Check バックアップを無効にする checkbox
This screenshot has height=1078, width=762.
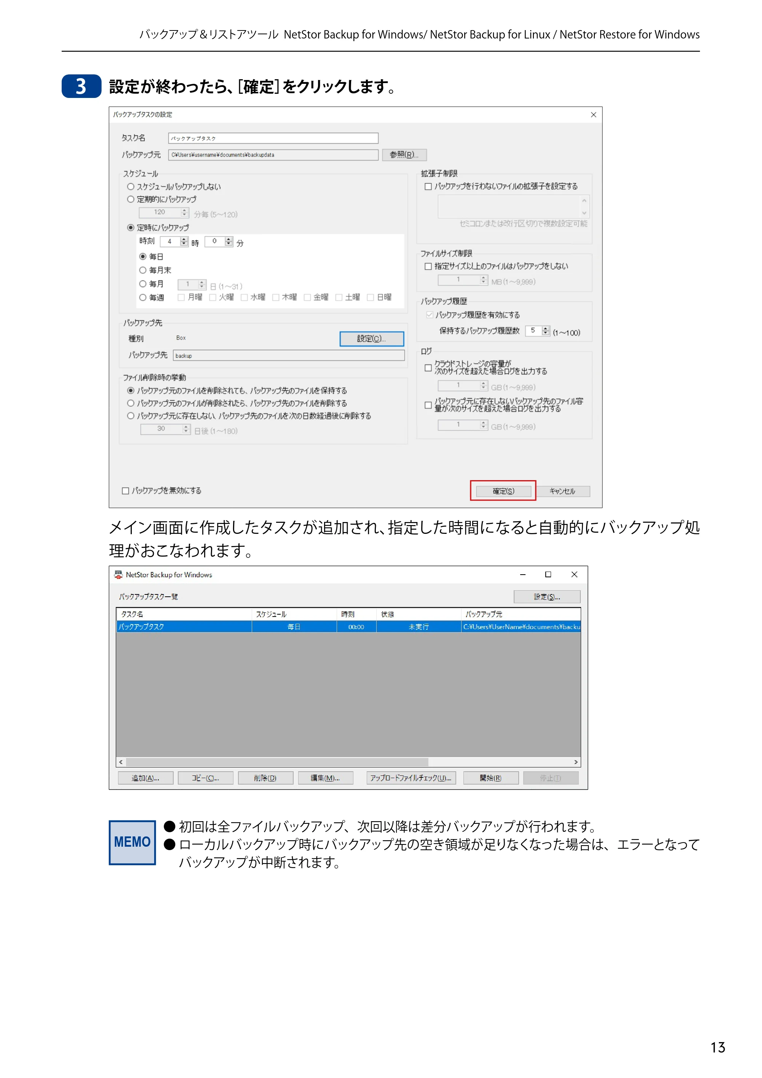click(x=125, y=491)
